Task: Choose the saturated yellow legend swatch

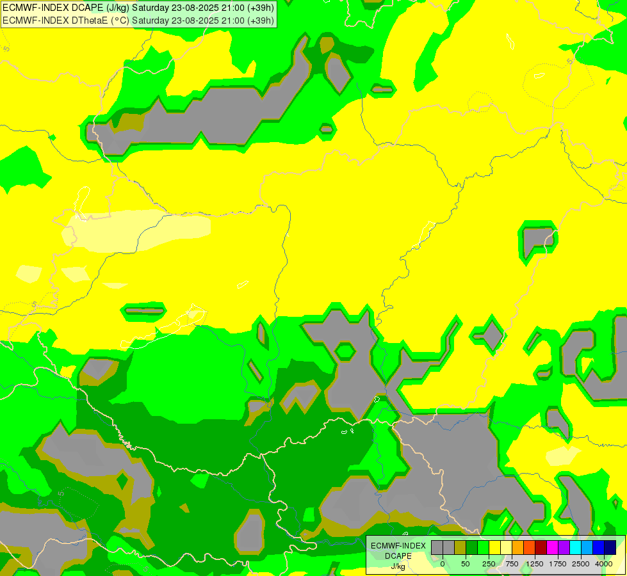Action: [x=494, y=548]
